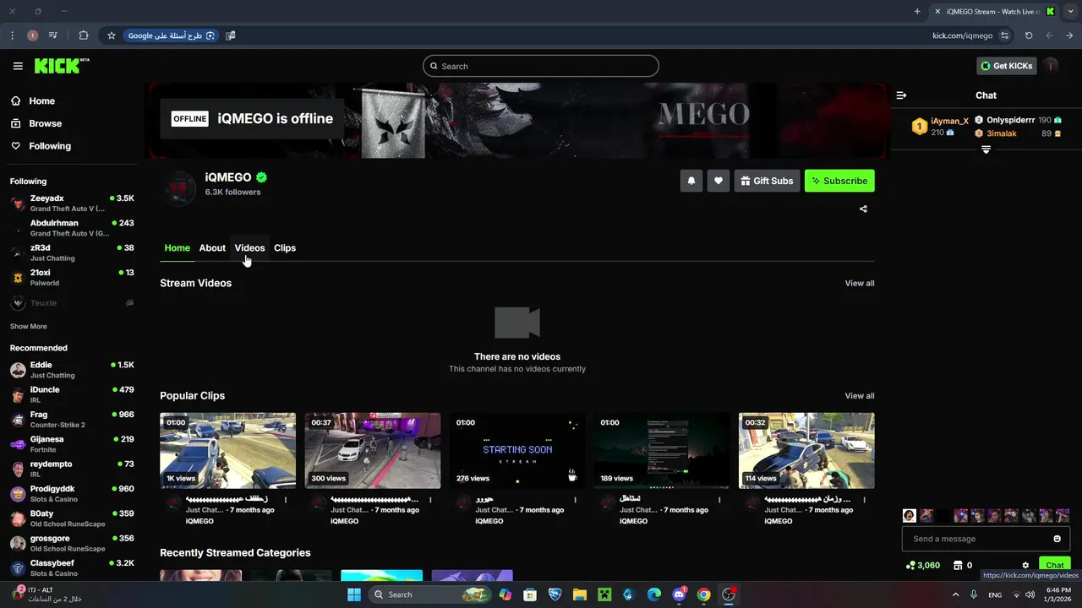Click the first emote above chat input
The height and width of the screenshot is (608, 1082).
point(910,515)
